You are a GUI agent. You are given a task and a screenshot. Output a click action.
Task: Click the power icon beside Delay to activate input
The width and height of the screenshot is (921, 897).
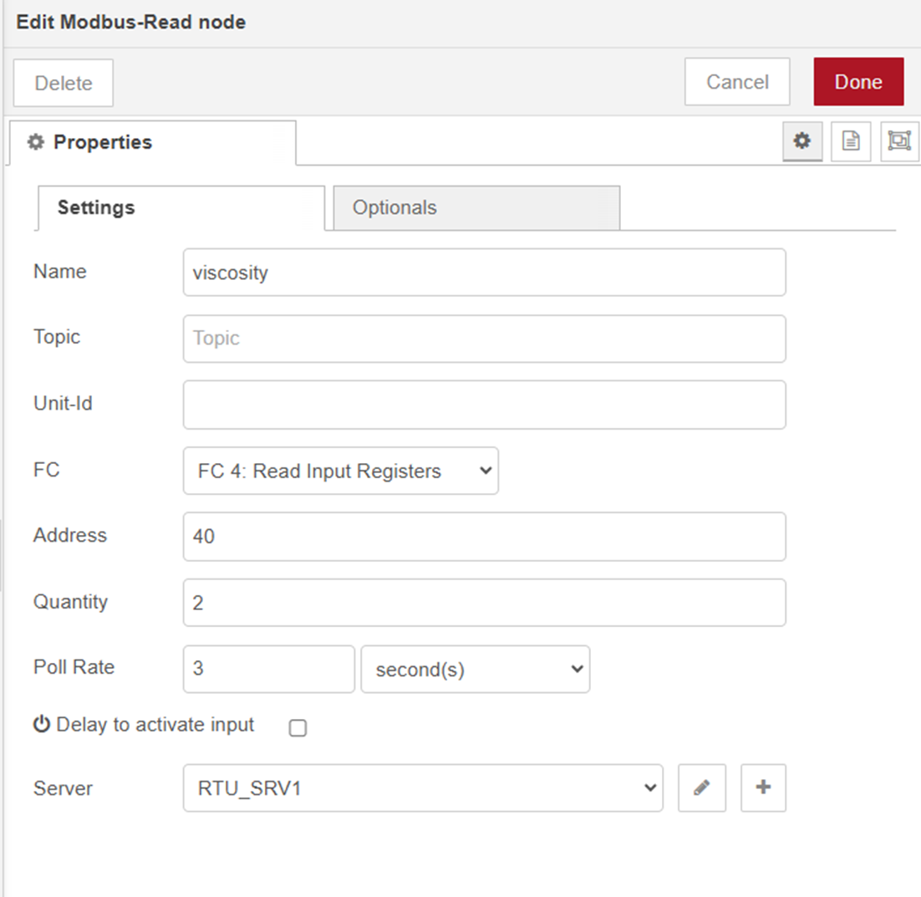[41, 725]
